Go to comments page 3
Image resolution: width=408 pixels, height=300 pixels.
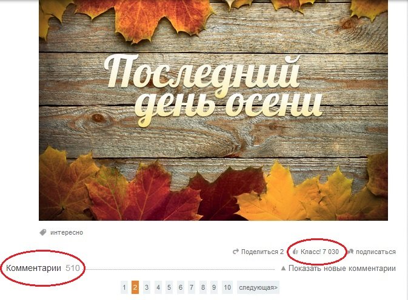click(x=147, y=287)
